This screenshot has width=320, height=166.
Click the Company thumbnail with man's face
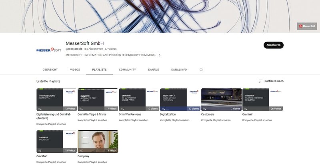pos(98,142)
